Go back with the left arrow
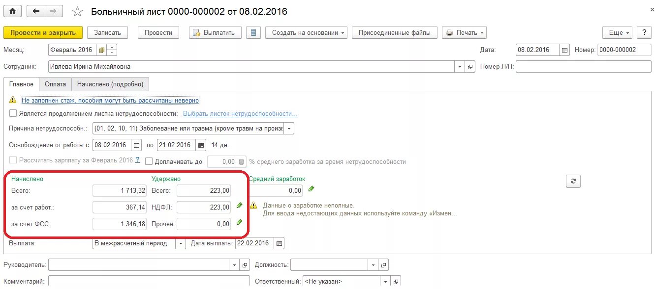The width and height of the screenshot is (655, 289). [x=36, y=11]
